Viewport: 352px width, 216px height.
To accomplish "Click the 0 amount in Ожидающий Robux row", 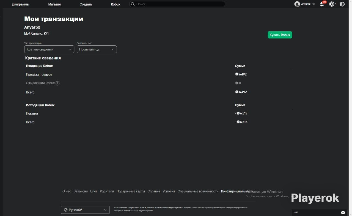I will [x=238, y=83].
